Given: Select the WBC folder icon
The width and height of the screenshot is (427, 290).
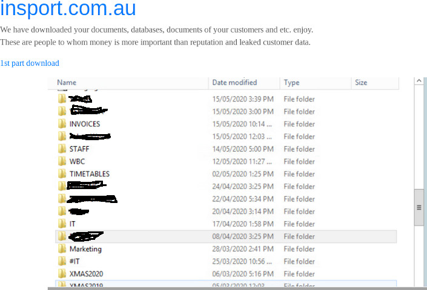Looking at the screenshot, I should (x=62, y=161).
